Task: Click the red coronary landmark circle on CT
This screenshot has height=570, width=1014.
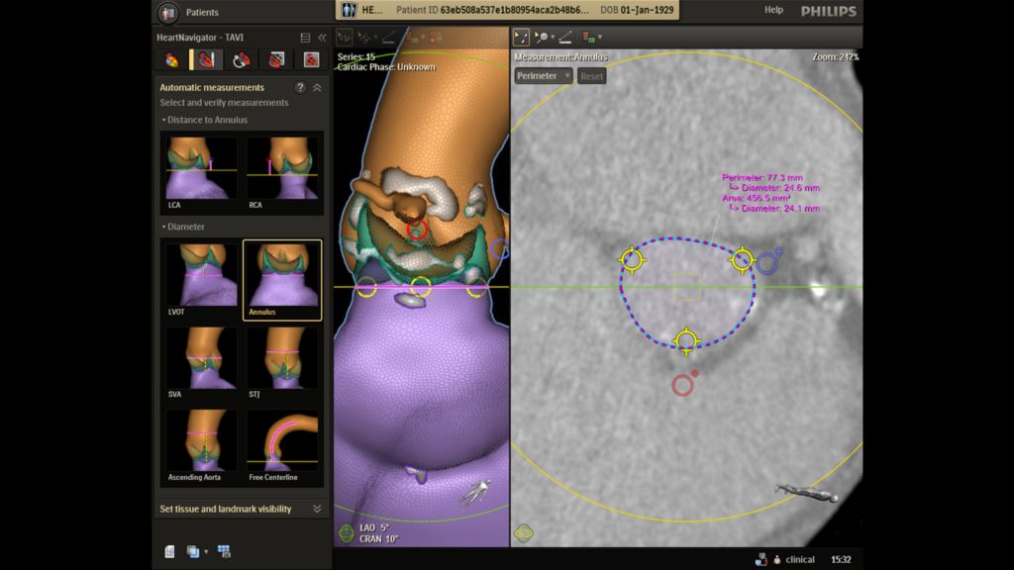Action: pos(682,385)
